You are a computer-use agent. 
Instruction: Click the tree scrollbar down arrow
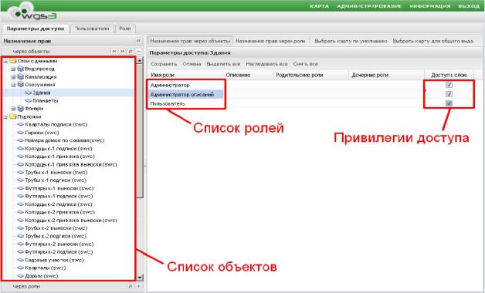click(140, 278)
